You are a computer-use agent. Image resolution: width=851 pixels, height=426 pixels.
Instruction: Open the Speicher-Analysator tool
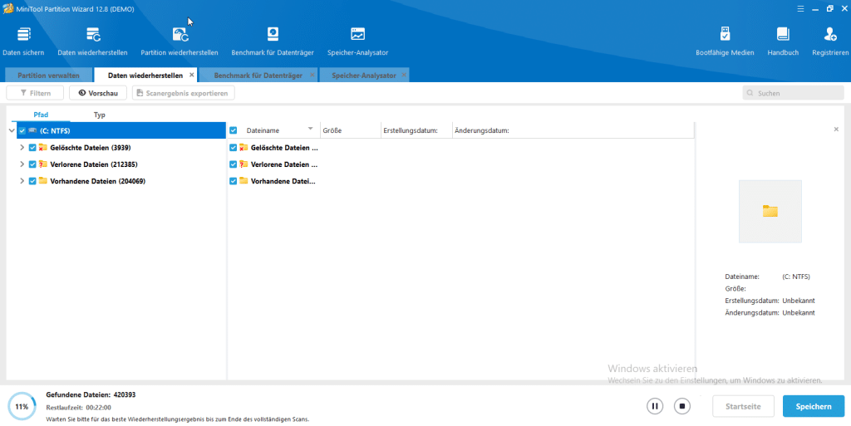pyautogui.click(x=357, y=42)
